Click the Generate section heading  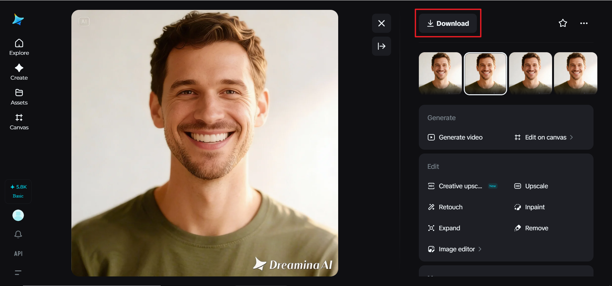[441, 118]
